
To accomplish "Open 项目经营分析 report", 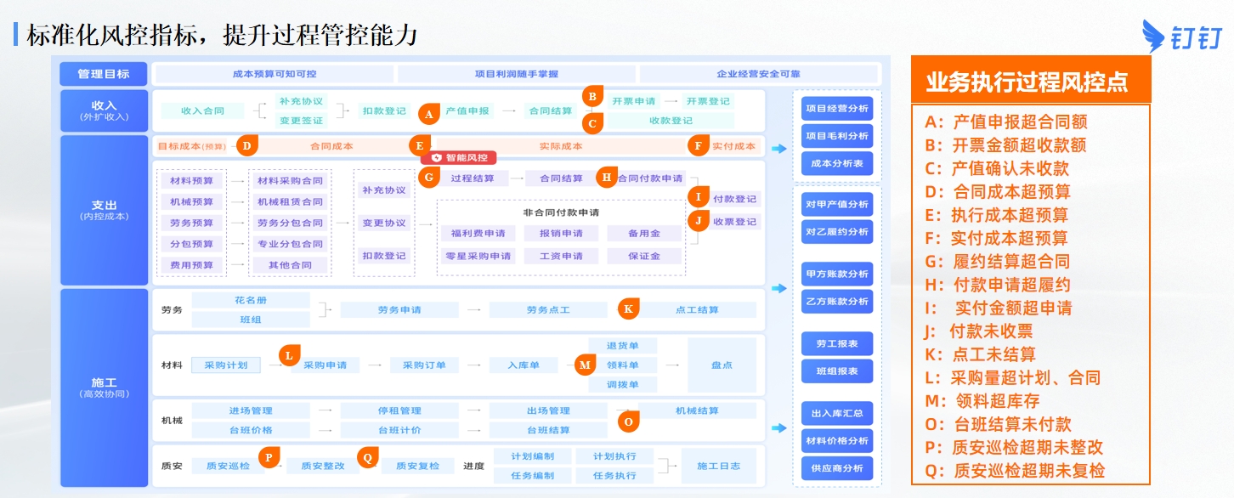I will tap(837, 108).
